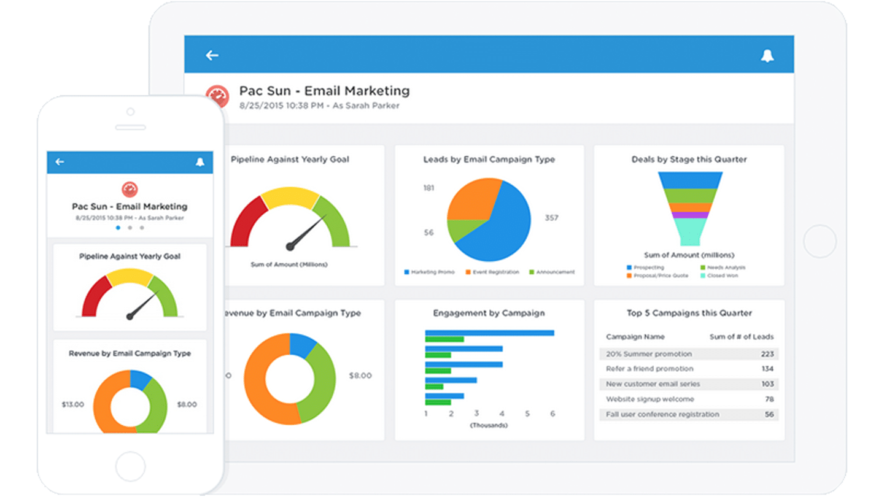Click the Campaign Name column header
Screen dimensions: 884x497
coord(635,337)
